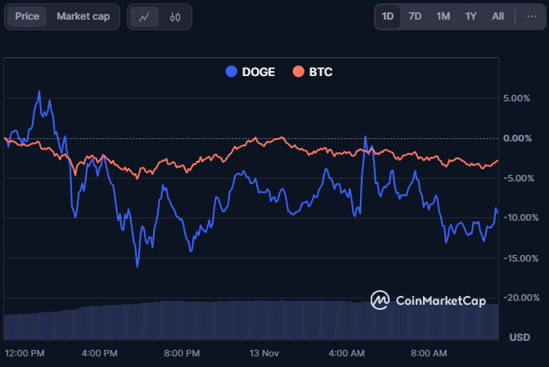Set the chart range to 1M
This screenshot has width=549, height=367.
pyautogui.click(x=443, y=16)
